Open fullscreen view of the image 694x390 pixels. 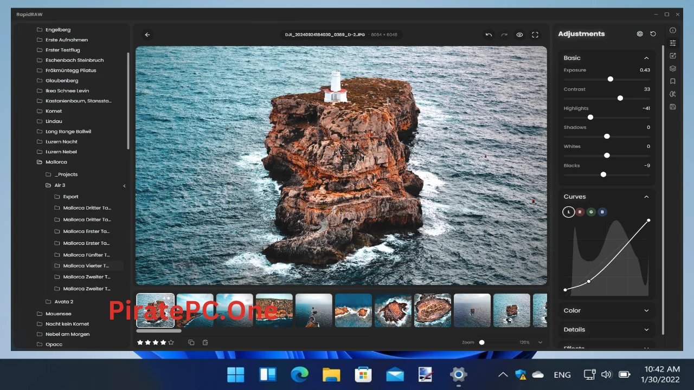tap(535, 35)
